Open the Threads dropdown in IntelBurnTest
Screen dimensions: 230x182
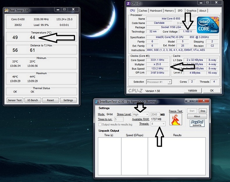pyautogui.click(x=158, y=124)
